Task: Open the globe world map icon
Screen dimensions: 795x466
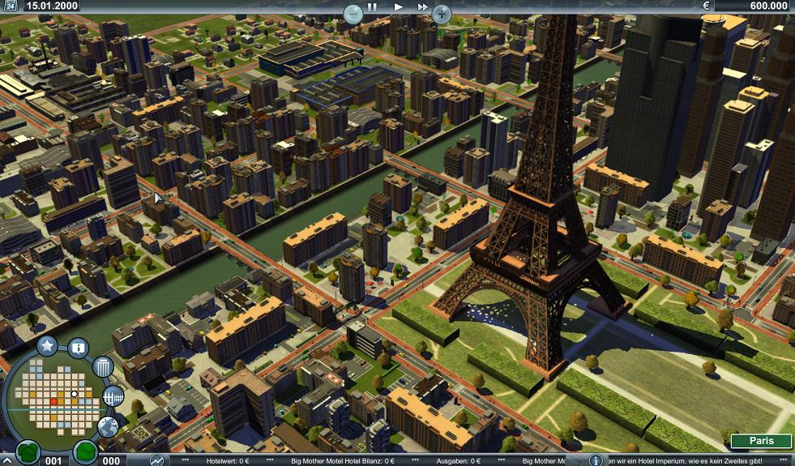Action: (108, 426)
